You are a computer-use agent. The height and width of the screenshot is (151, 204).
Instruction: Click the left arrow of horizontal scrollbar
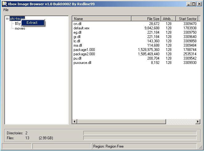click(75, 122)
